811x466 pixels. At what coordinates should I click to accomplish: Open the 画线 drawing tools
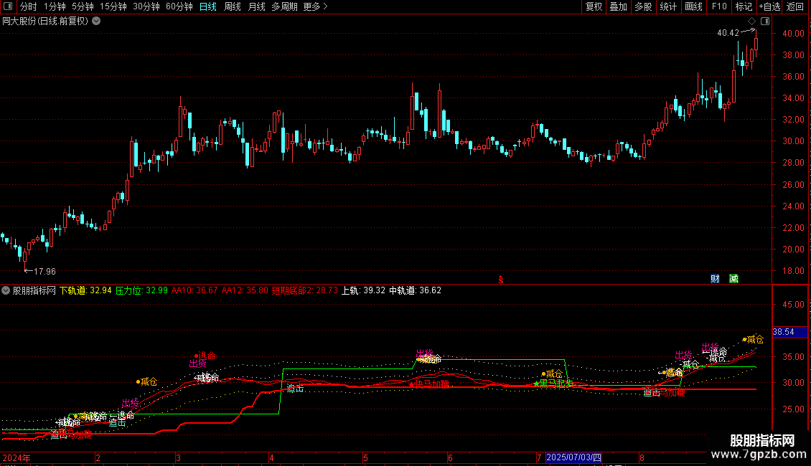coord(693,6)
